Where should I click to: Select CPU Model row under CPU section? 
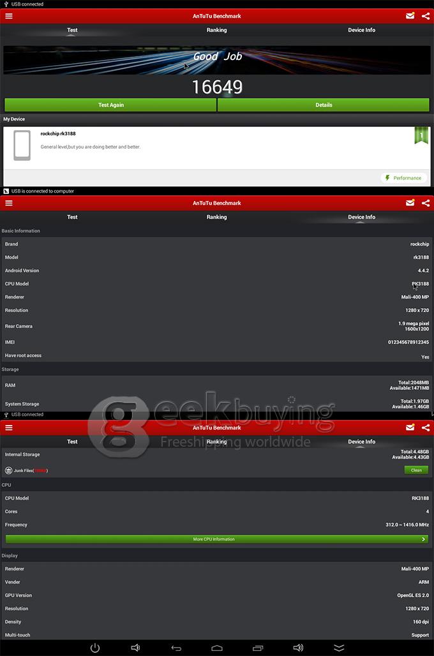[x=217, y=498]
